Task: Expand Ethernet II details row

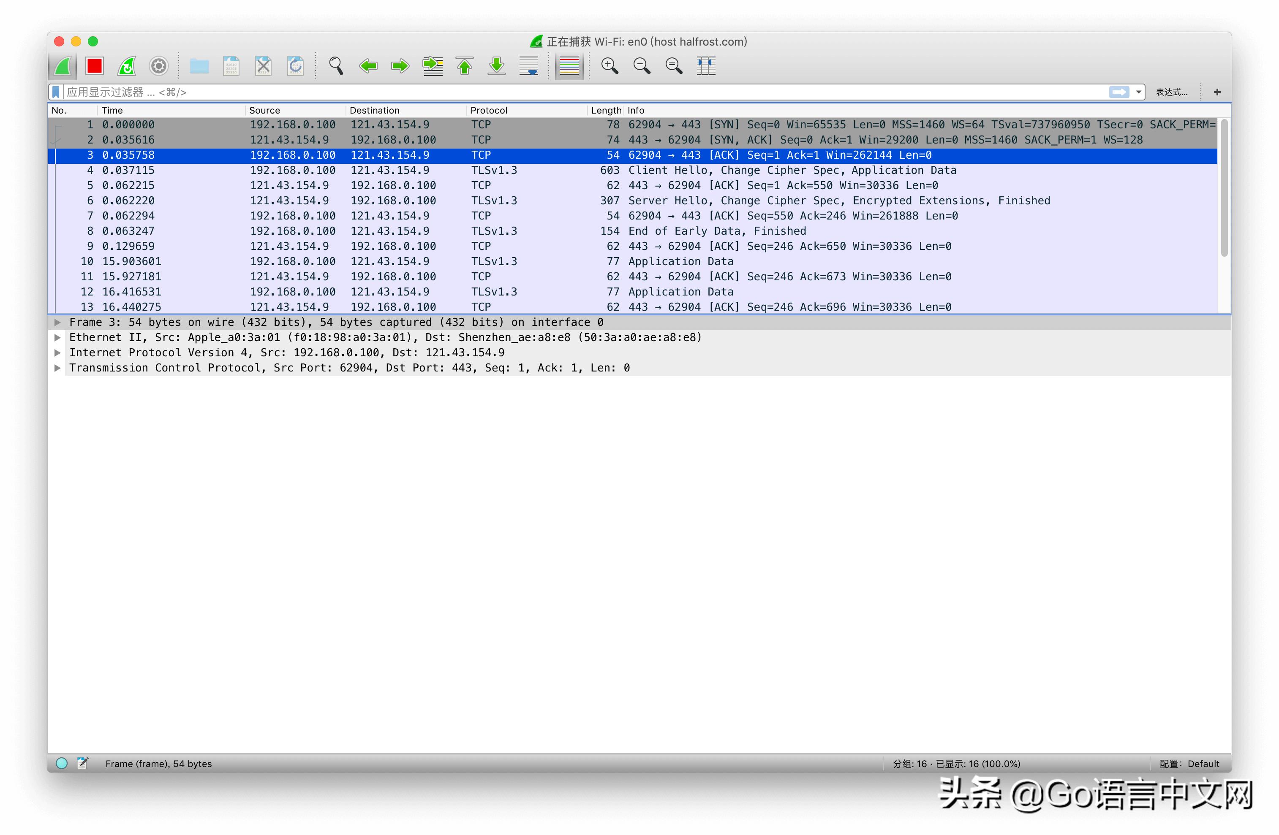Action: (x=57, y=337)
